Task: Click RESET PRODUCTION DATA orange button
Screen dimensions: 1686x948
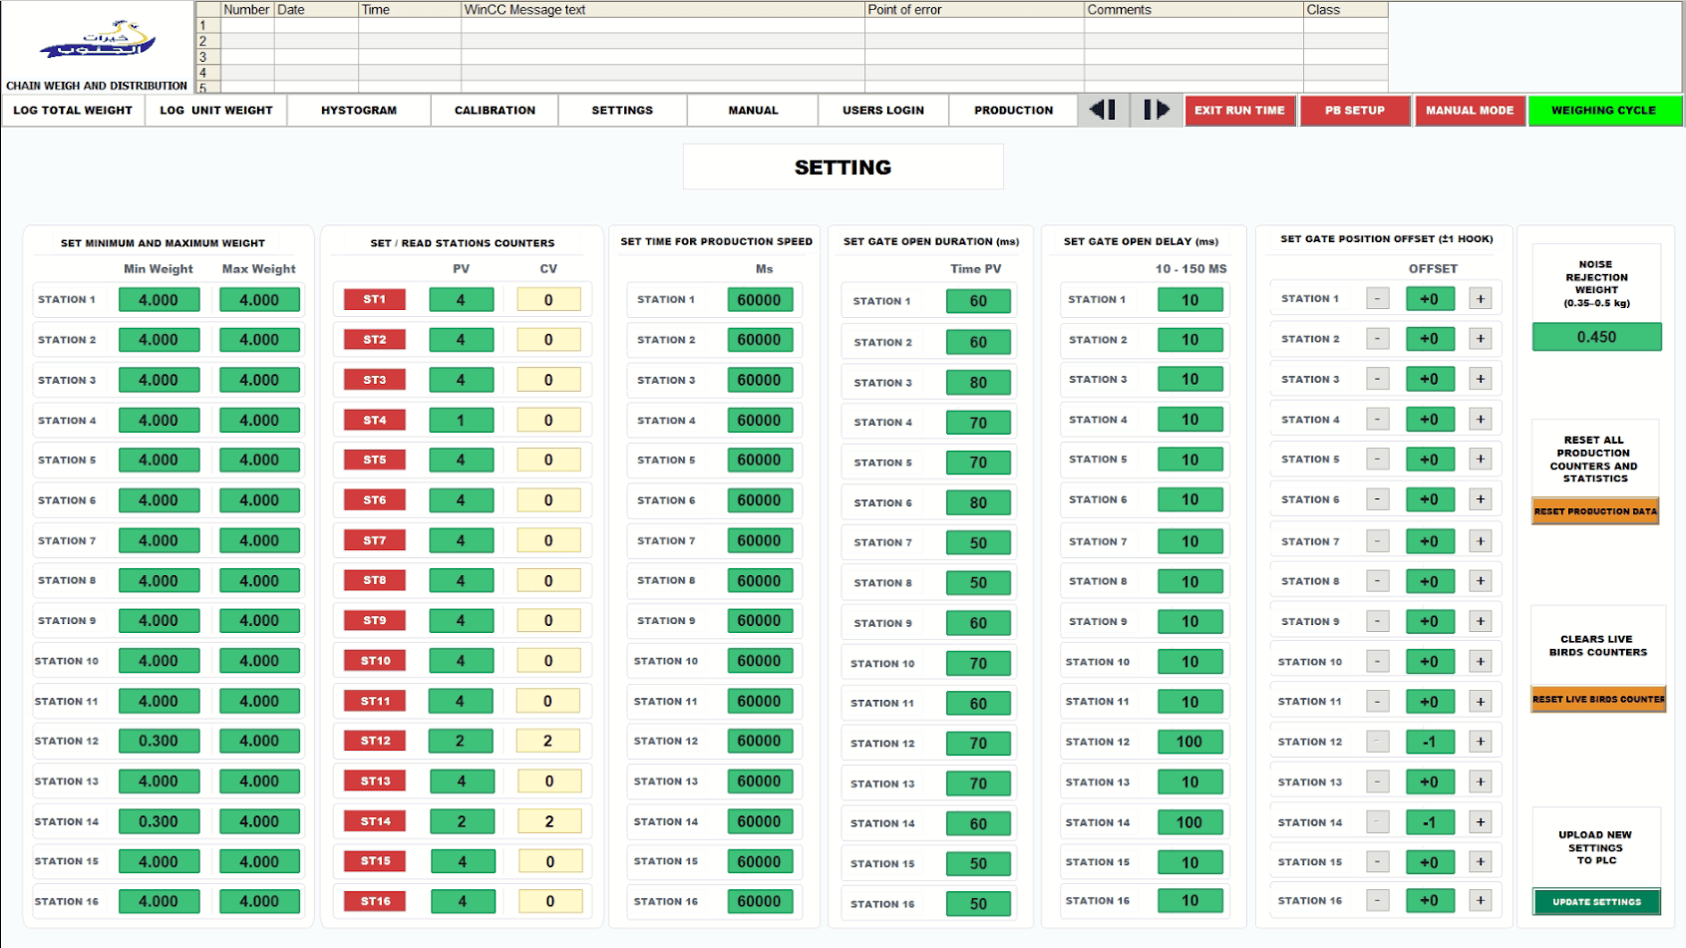Action: [x=1595, y=511]
